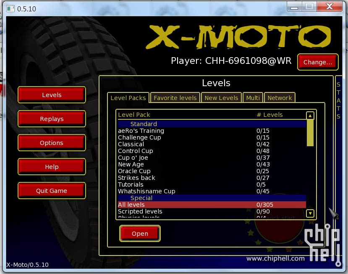Click the X-Moto/0.5.10 version text
Image resolution: width=348 pixels, height=274 pixels.
pos(28,265)
